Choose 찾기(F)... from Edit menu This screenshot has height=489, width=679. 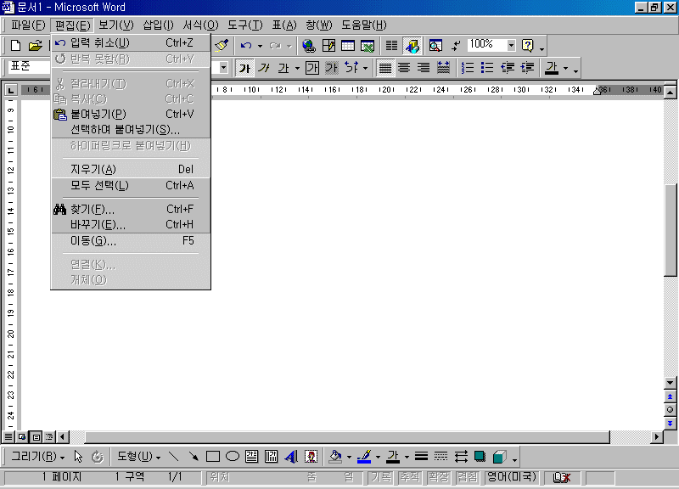click(131, 209)
